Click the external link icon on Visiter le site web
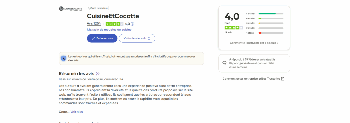The image size is (350, 123). pos(149,38)
